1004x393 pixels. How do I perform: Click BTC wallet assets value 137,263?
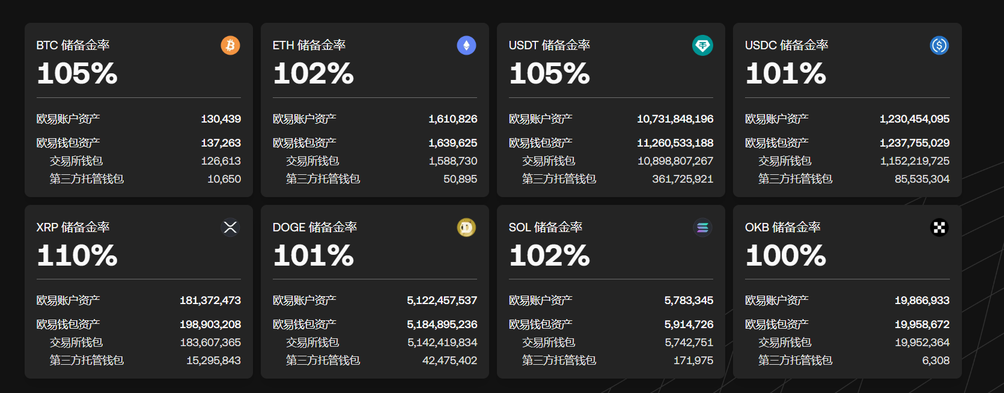coord(221,143)
